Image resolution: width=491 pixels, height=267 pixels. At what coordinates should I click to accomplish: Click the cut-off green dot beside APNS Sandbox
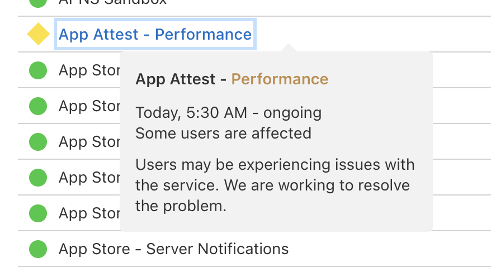(38, 2)
